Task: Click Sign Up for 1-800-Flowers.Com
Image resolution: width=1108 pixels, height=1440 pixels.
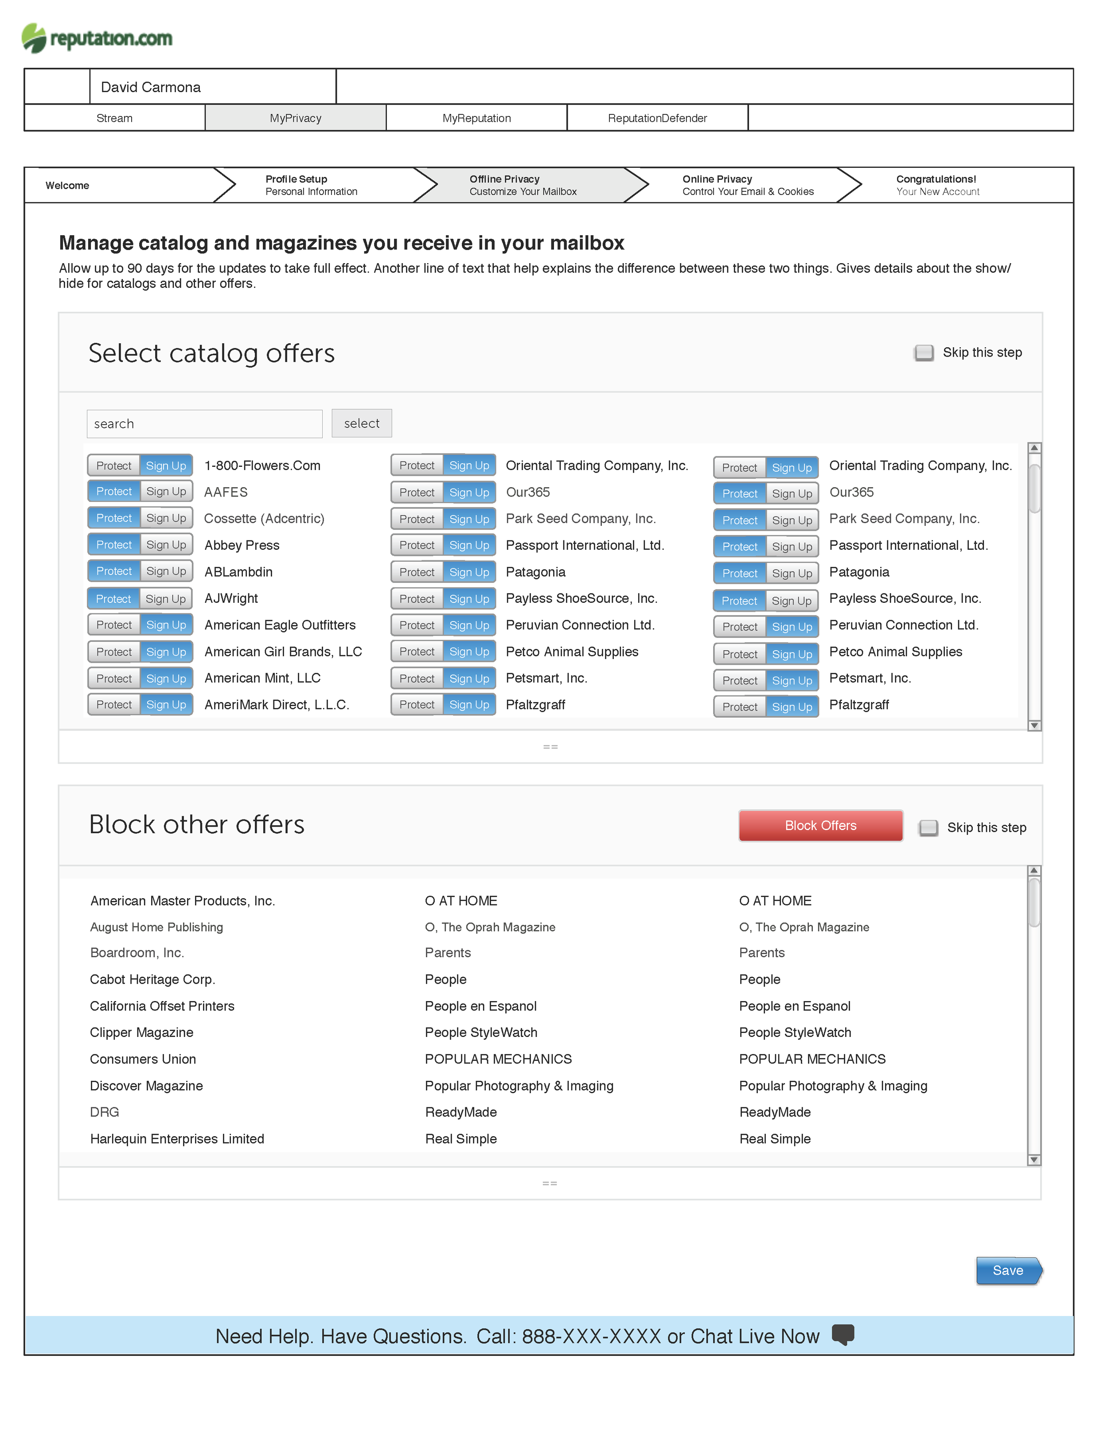Action: click(166, 465)
